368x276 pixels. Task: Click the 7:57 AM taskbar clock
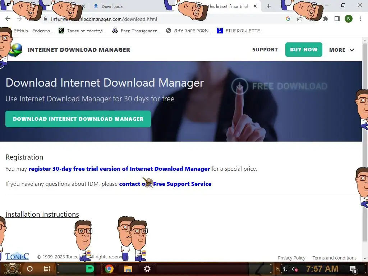click(x=322, y=268)
